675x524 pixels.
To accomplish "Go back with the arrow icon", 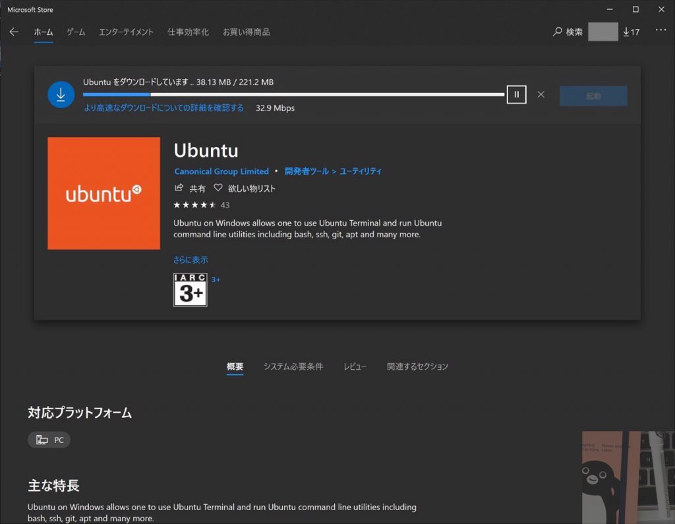I will pyautogui.click(x=14, y=32).
